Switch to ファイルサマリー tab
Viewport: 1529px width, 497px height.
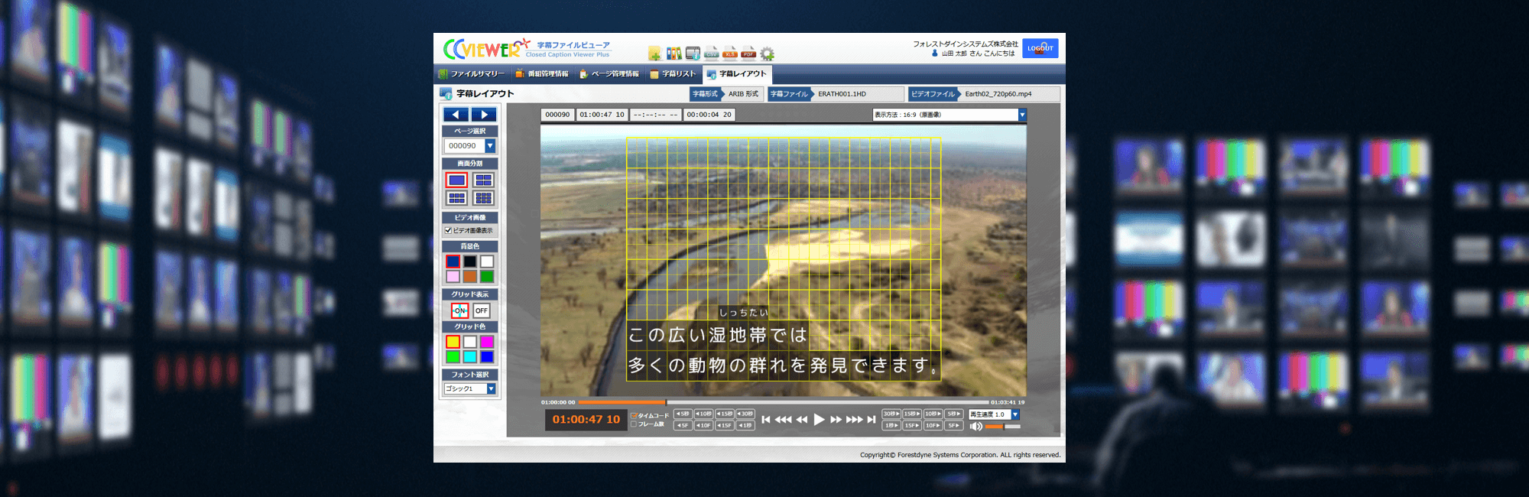click(472, 74)
